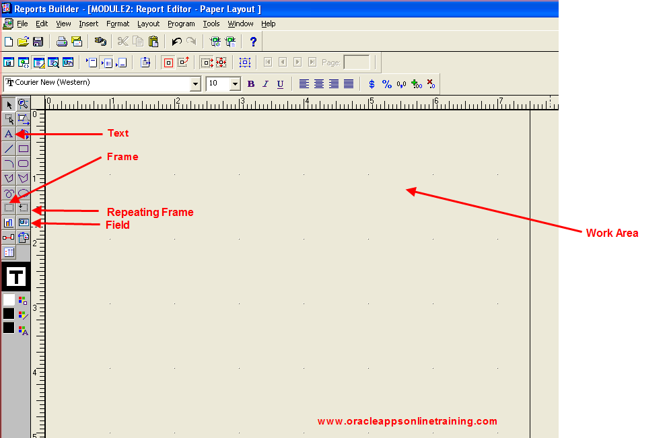This screenshot has width=667, height=438.
Task: Select the Arc drawing tool
Action: pyautogui.click(x=9, y=163)
